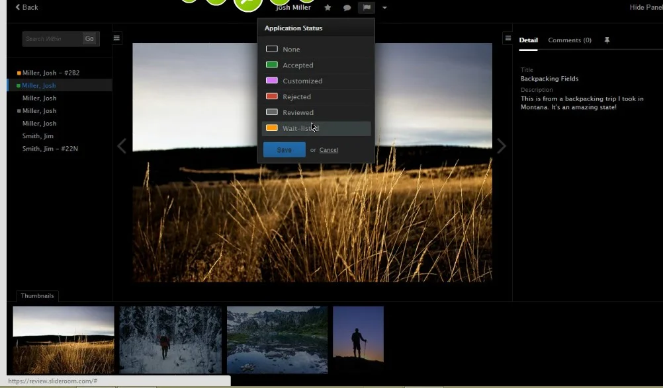Click the flag status icon

[367, 7]
